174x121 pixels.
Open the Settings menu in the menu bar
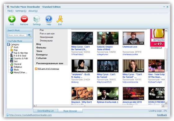[21, 11]
